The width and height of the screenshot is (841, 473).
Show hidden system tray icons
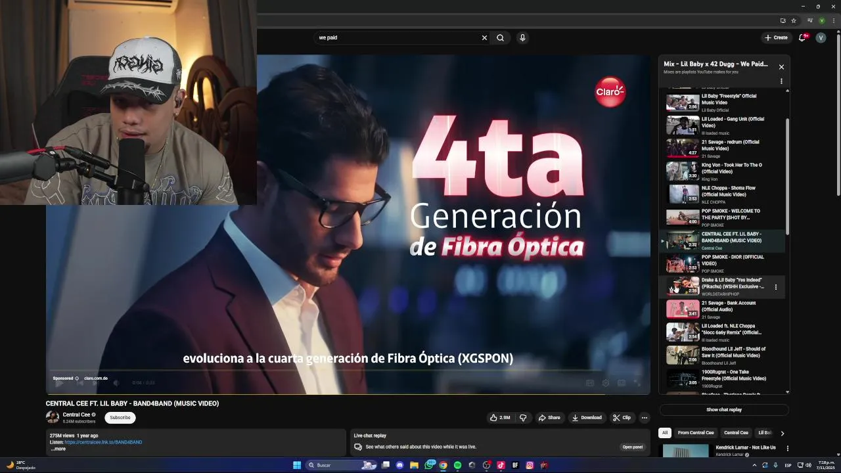(754, 465)
